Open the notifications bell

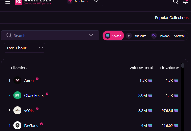[185, 2]
